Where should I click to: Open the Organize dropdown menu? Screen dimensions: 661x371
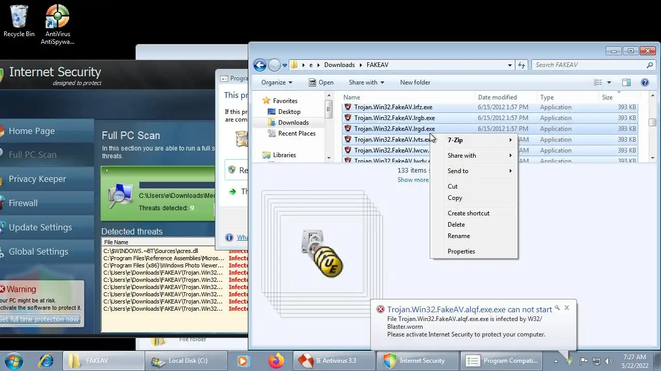coord(277,82)
